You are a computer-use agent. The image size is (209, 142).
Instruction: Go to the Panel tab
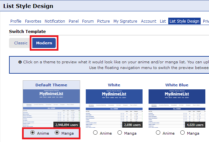pyautogui.click(x=73, y=21)
